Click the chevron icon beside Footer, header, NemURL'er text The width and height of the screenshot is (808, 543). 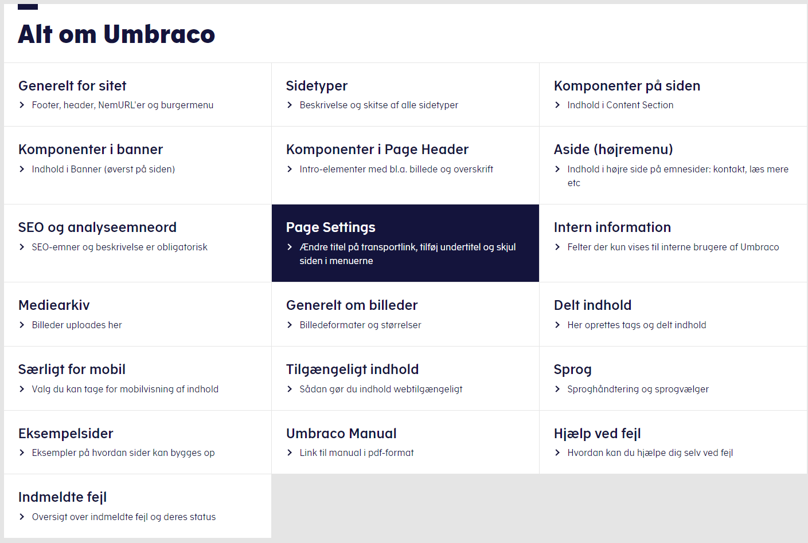[x=22, y=105]
